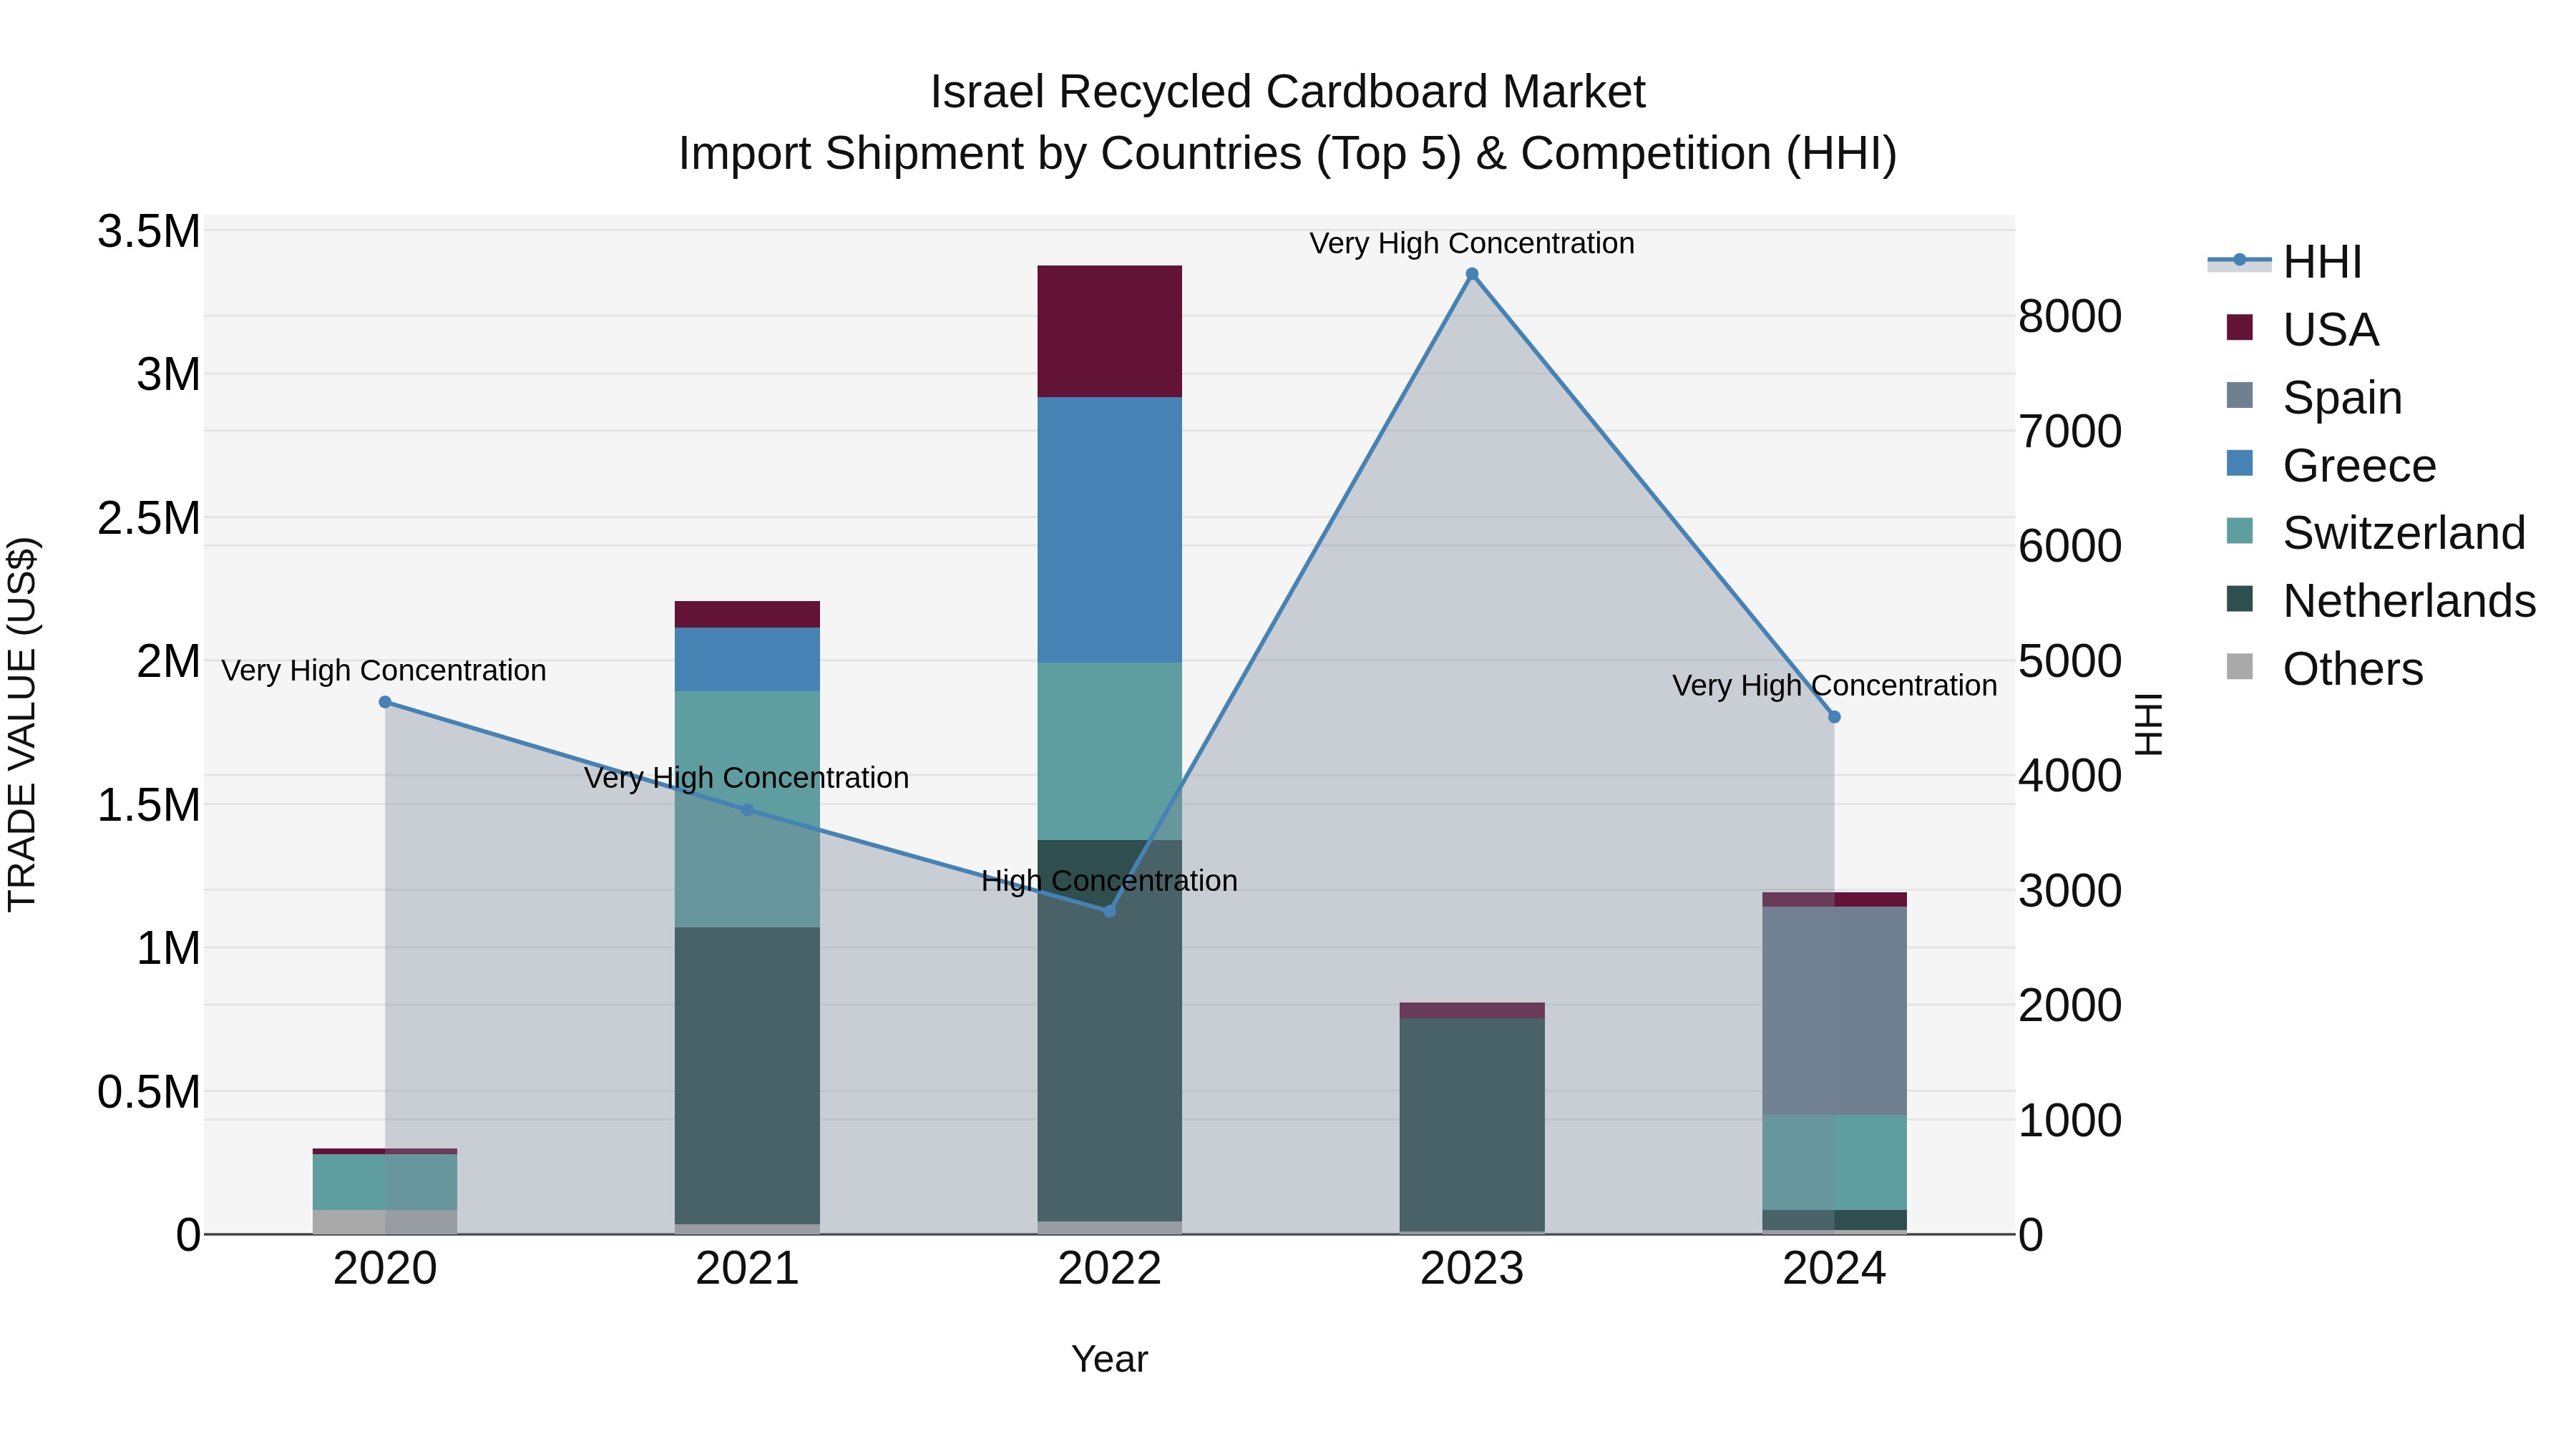Click 'Very High Concentration' annotation at 2020
Screen dimensions: 2576x1449
(384, 670)
